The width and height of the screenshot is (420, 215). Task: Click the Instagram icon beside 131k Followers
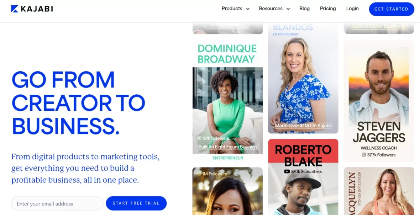click(199, 138)
